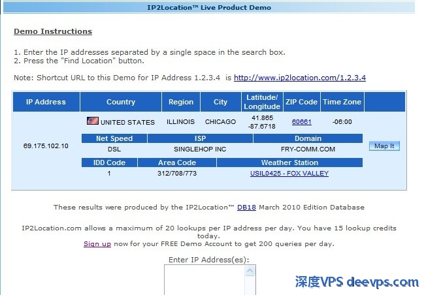Click the Region column header
Screen dimensions: 426x295
[x=181, y=102]
